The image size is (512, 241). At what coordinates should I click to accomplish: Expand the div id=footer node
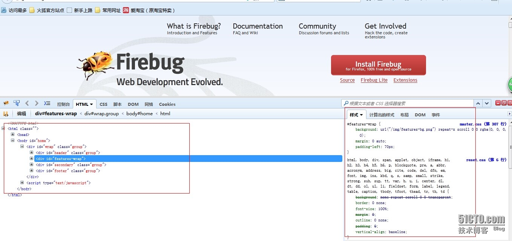pos(31,171)
